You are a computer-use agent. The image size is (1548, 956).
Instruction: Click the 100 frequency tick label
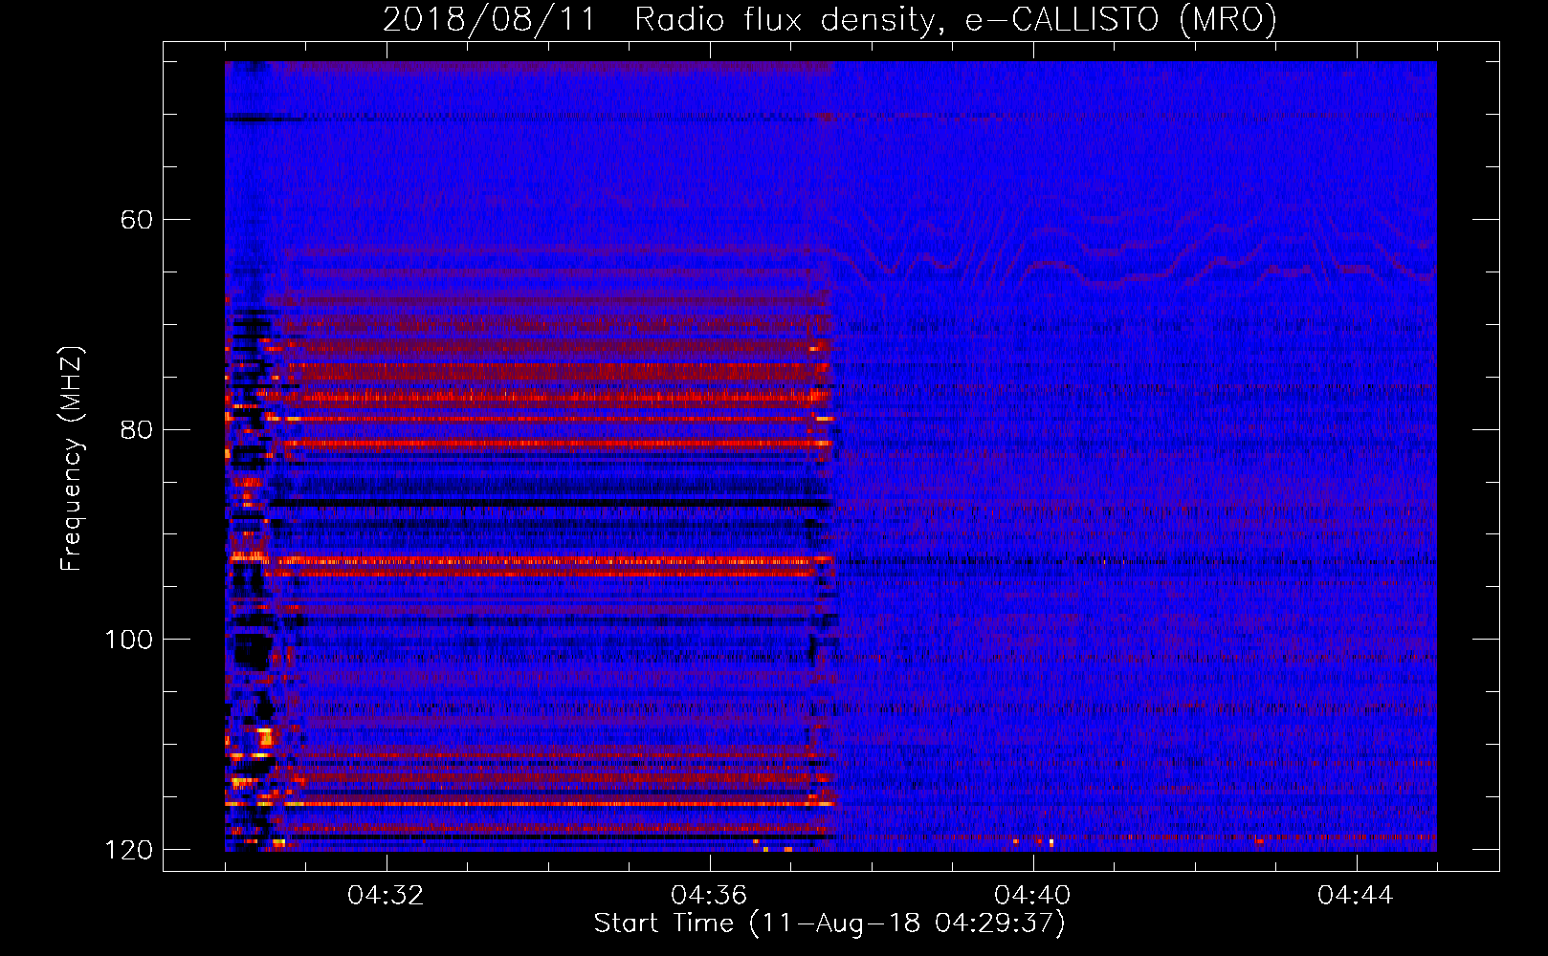(128, 640)
